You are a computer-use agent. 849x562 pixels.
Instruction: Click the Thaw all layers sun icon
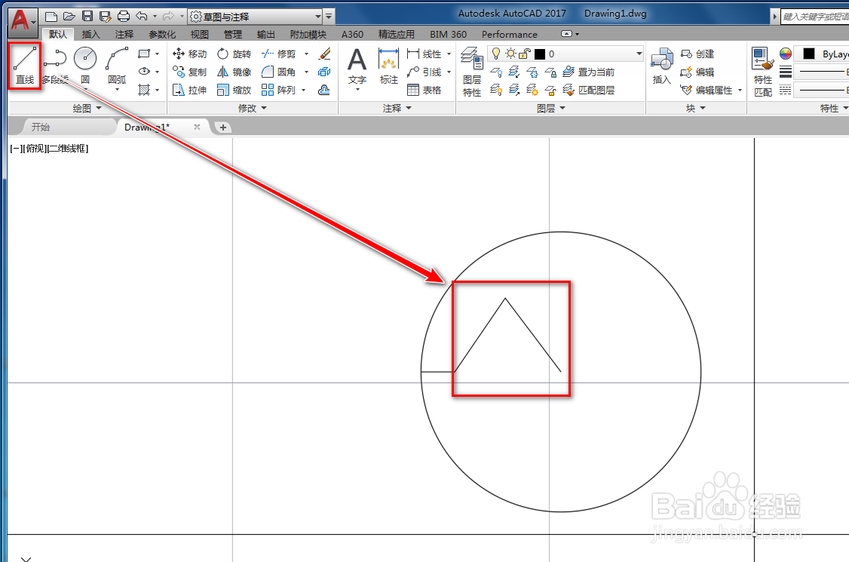coord(532,90)
